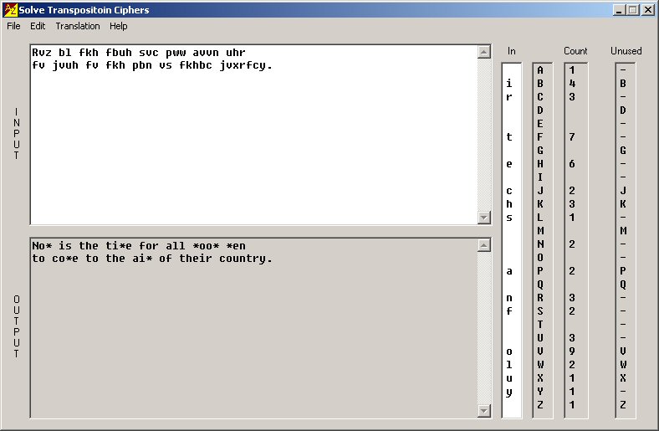Select cipher letter I in the alphabet column
Image resolution: width=659 pixels, height=431 pixels.
click(540, 177)
